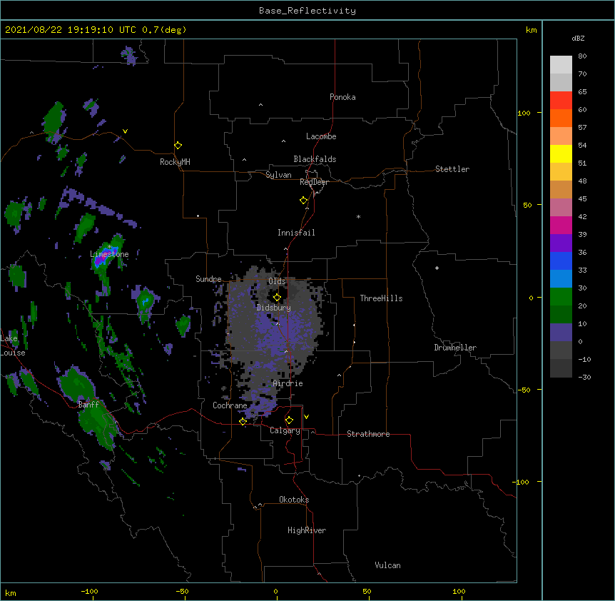
Task: Select the royal blue swatch in dBZ legend
Action: pos(561,261)
